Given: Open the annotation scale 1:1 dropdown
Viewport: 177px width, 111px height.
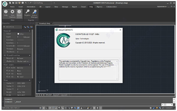Looking at the screenshot, I should [84, 108].
